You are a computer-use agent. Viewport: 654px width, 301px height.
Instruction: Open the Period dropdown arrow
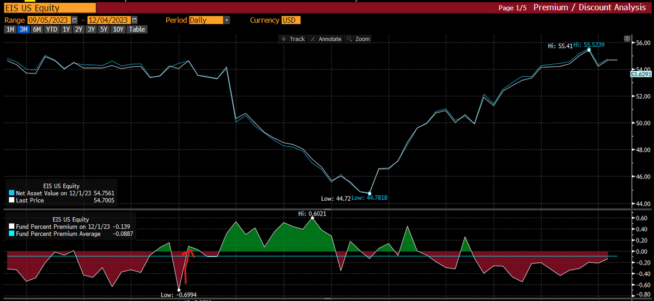pos(227,20)
